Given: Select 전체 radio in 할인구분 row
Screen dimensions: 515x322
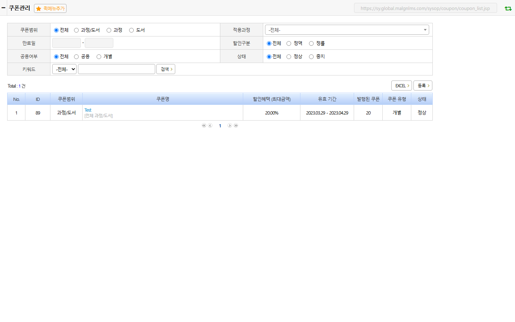Looking at the screenshot, I should click(269, 43).
